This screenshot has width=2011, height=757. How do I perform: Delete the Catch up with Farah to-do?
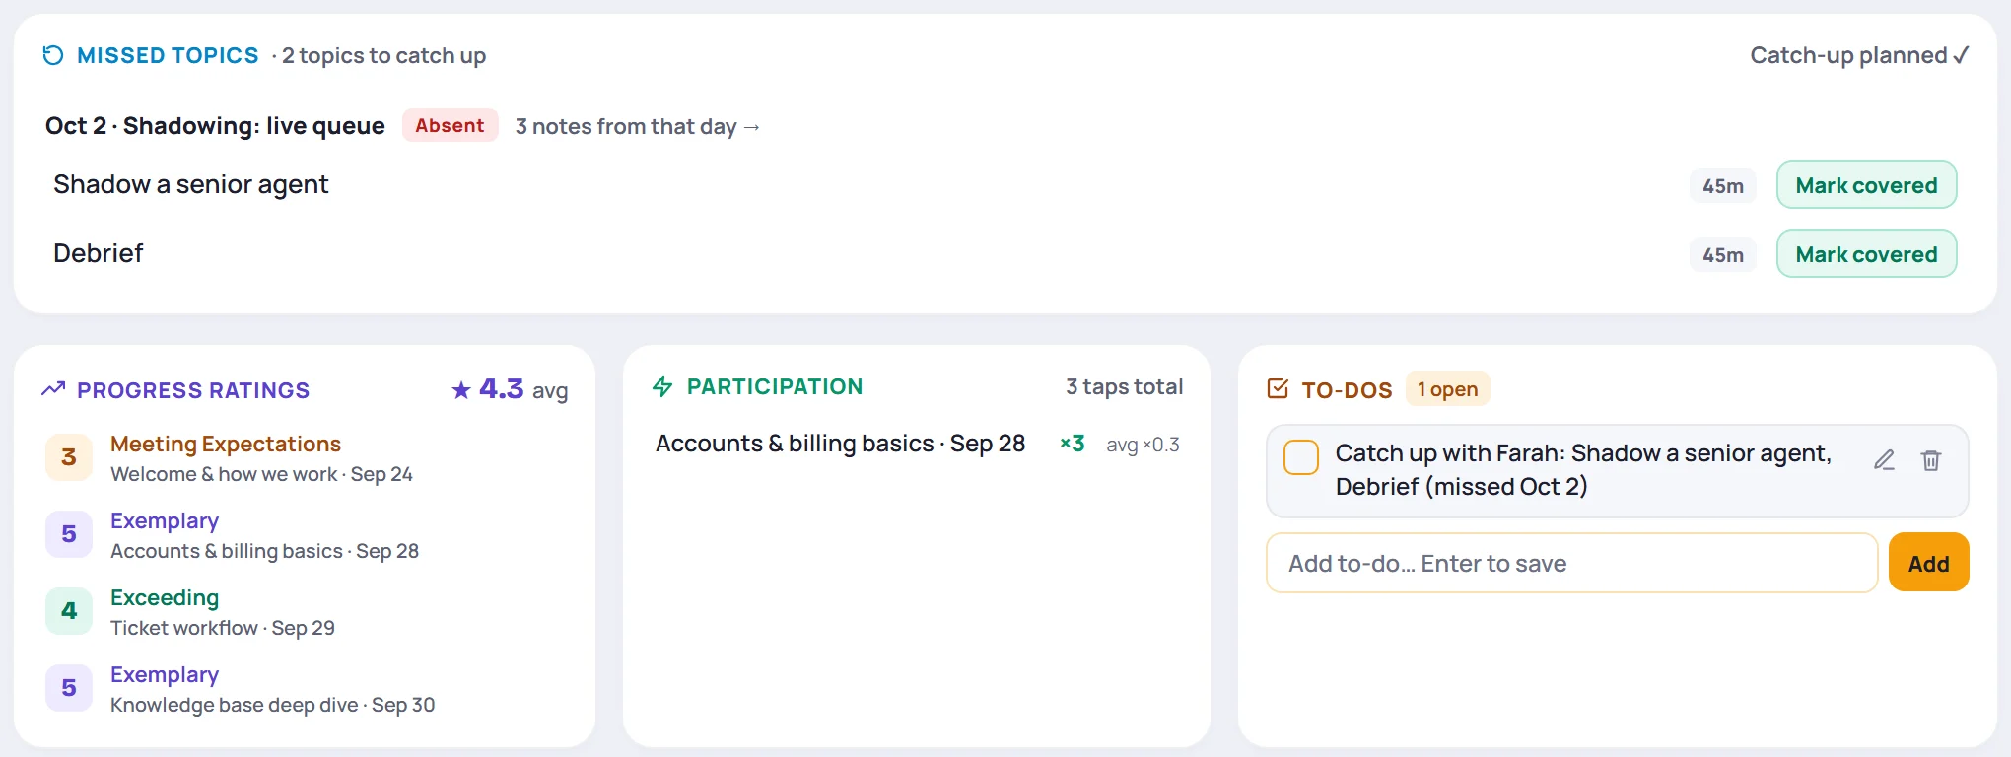[x=1931, y=460]
